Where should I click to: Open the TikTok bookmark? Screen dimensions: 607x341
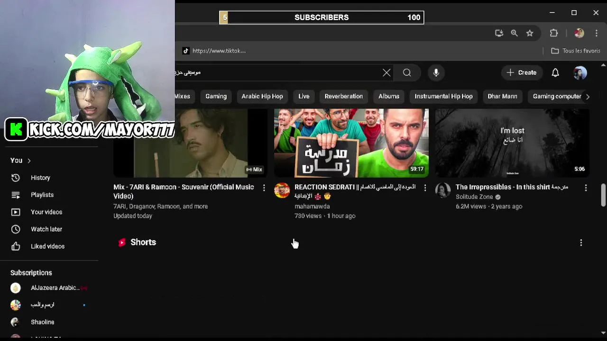point(214,51)
